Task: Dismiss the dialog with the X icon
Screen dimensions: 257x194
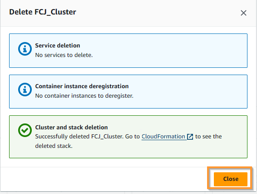Action: pos(243,13)
